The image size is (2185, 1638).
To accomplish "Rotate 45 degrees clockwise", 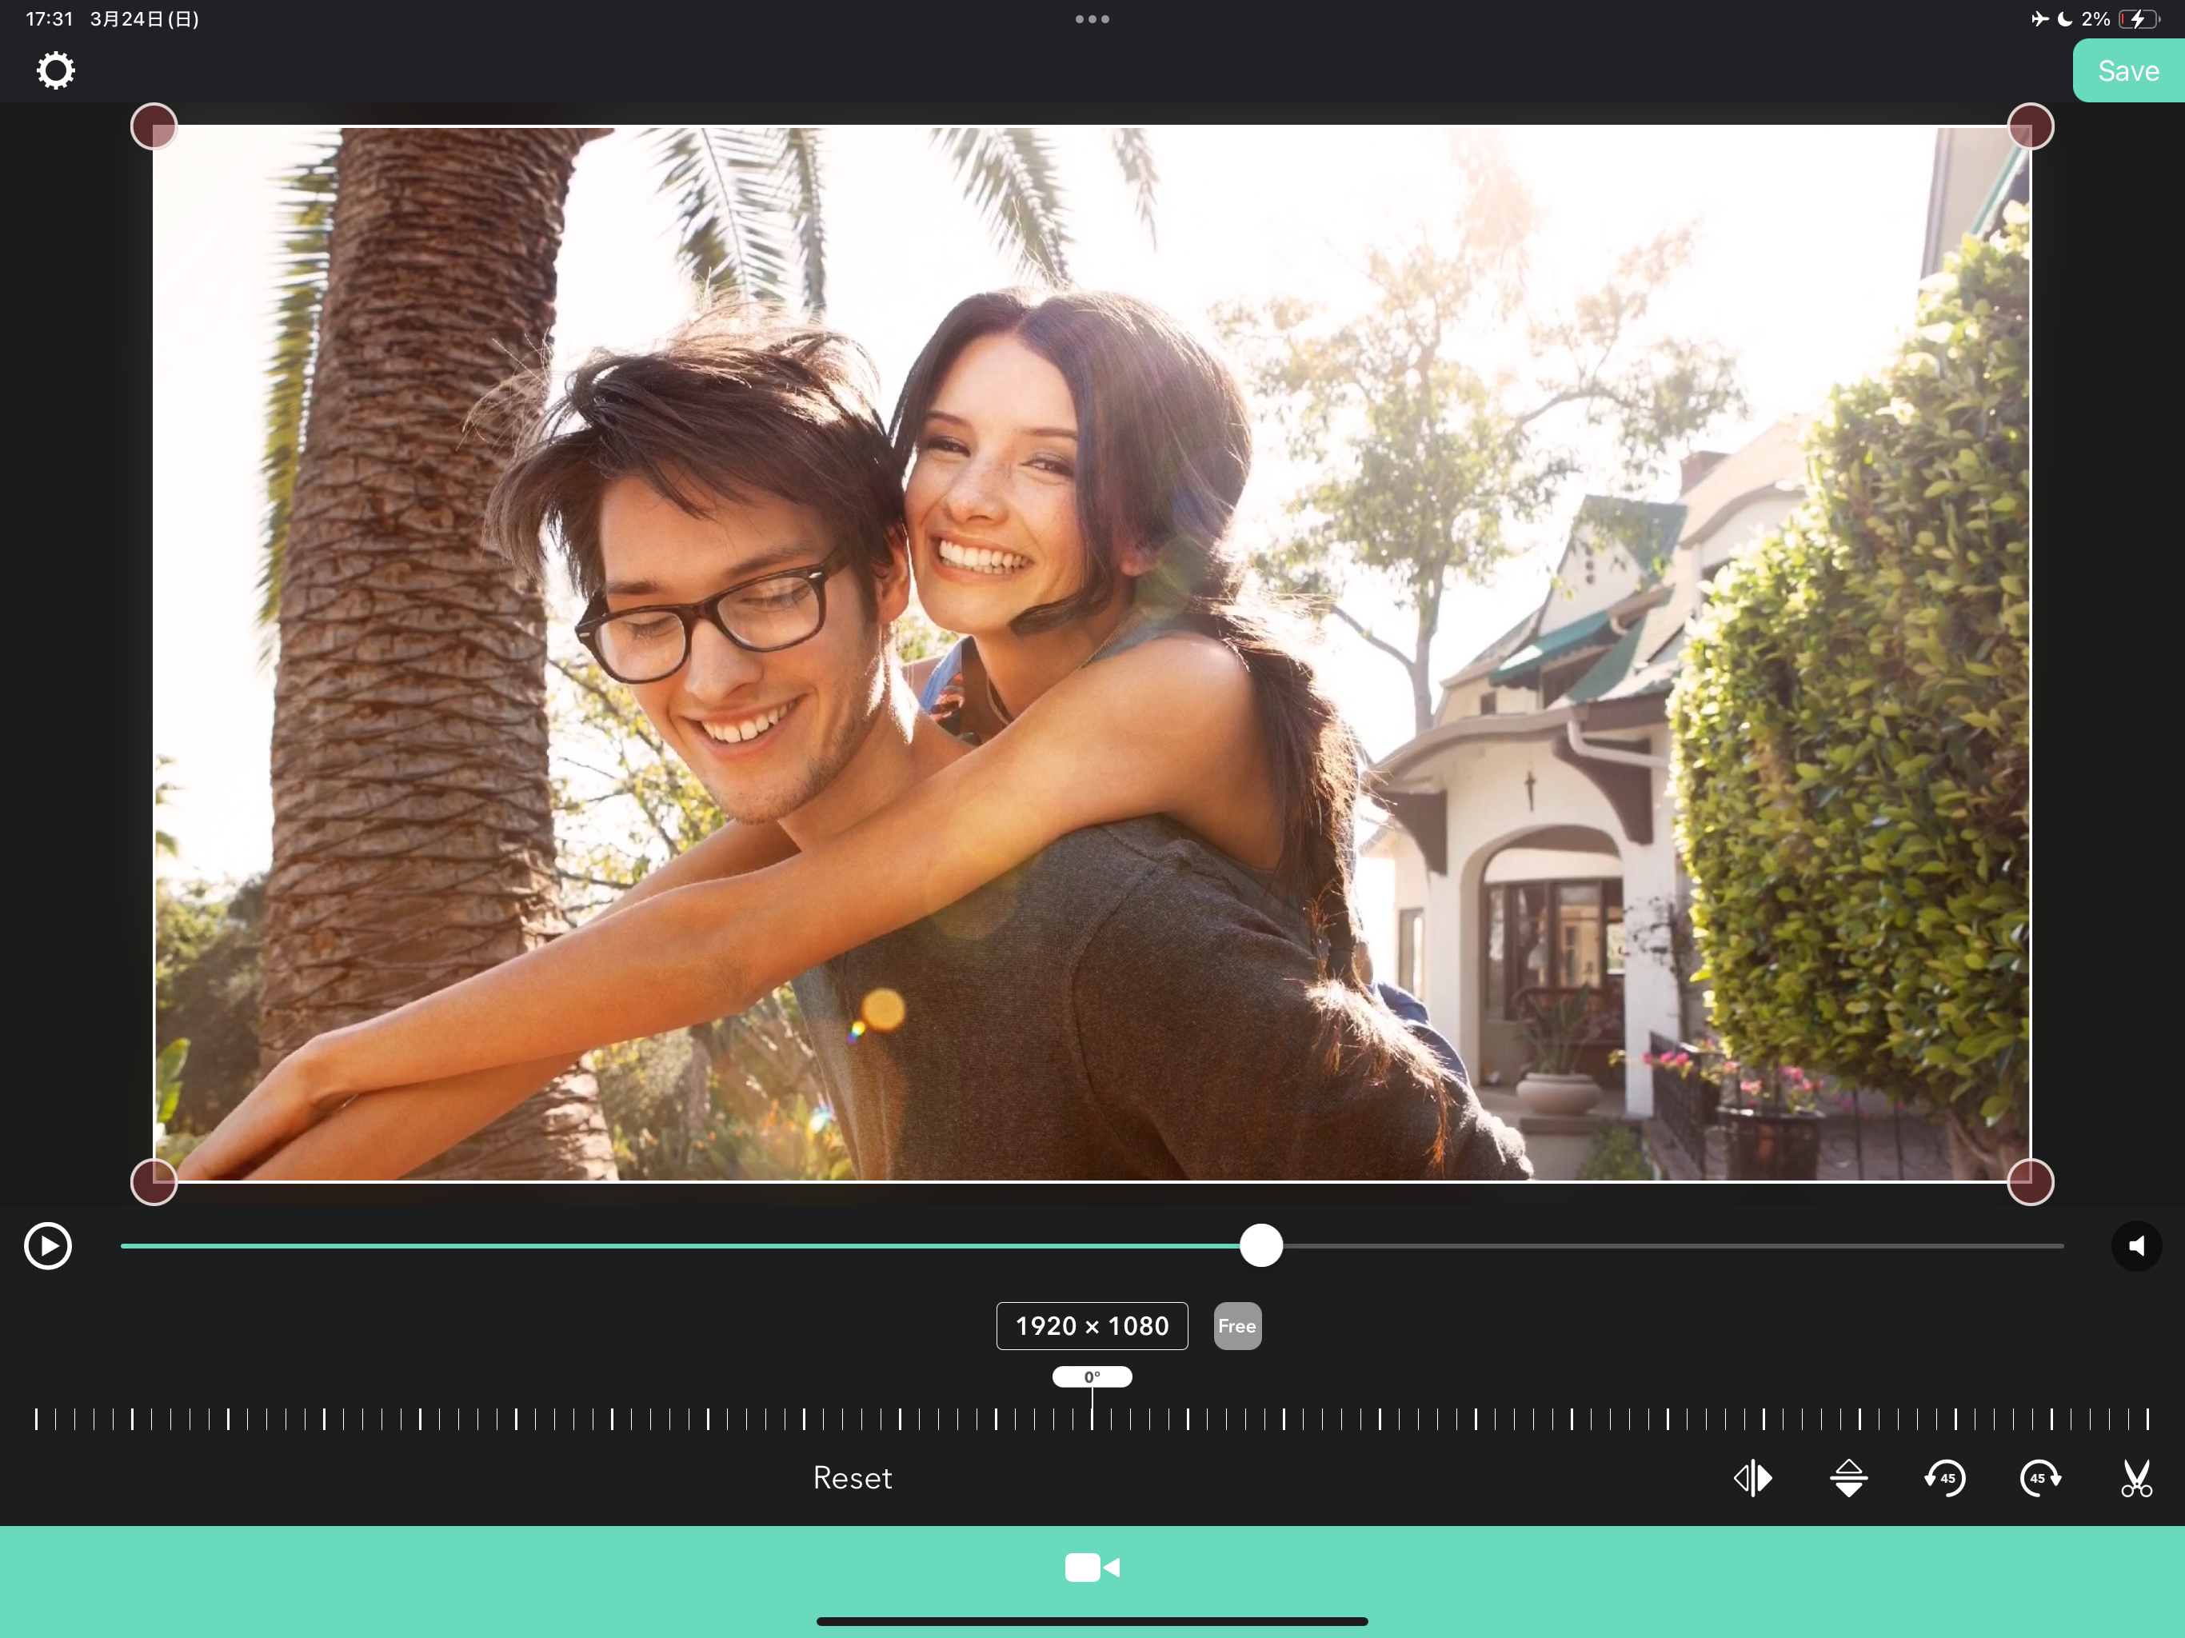I will click(2039, 1478).
